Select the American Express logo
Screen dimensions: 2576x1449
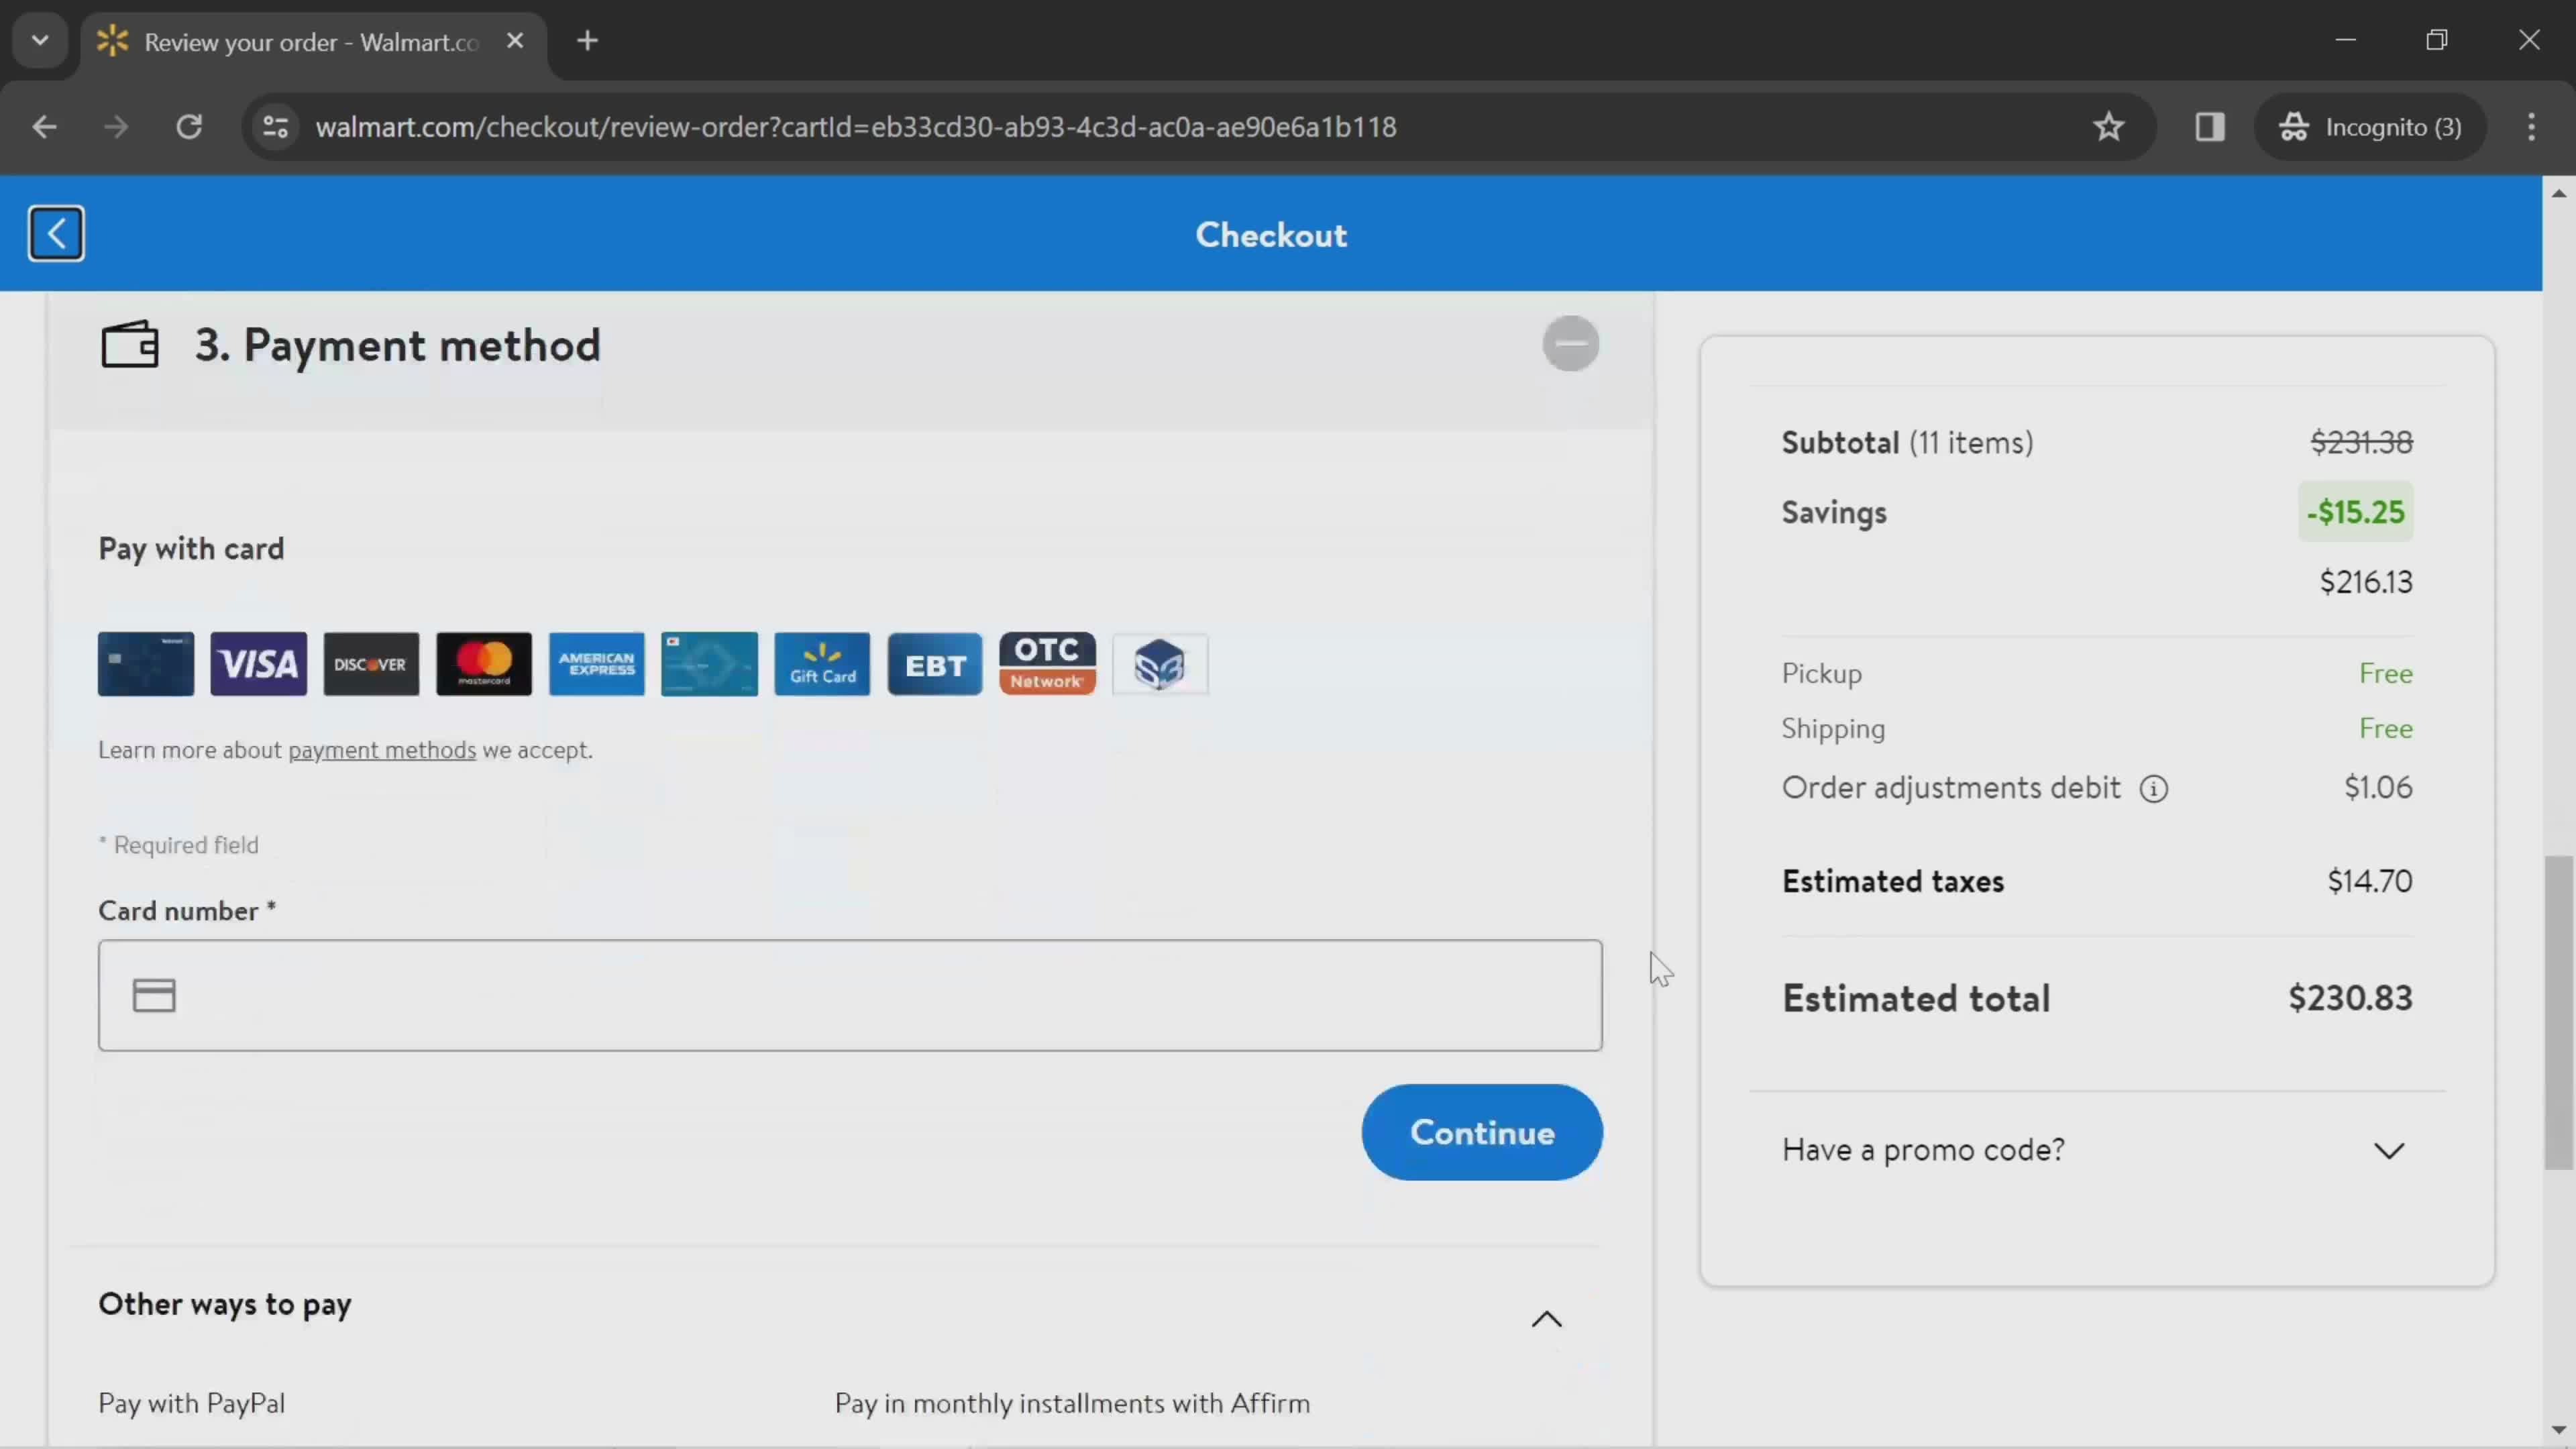click(x=597, y=664)
